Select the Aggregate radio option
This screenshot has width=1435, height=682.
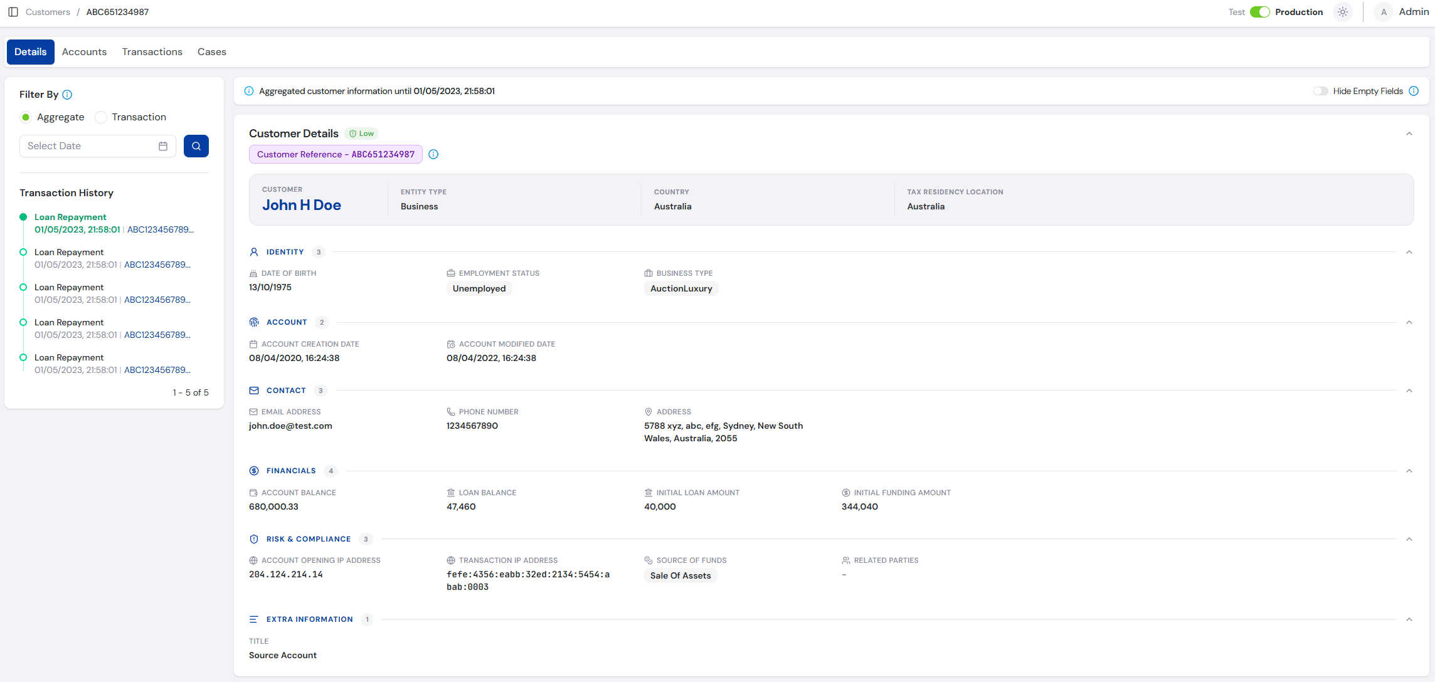[26, 117]
